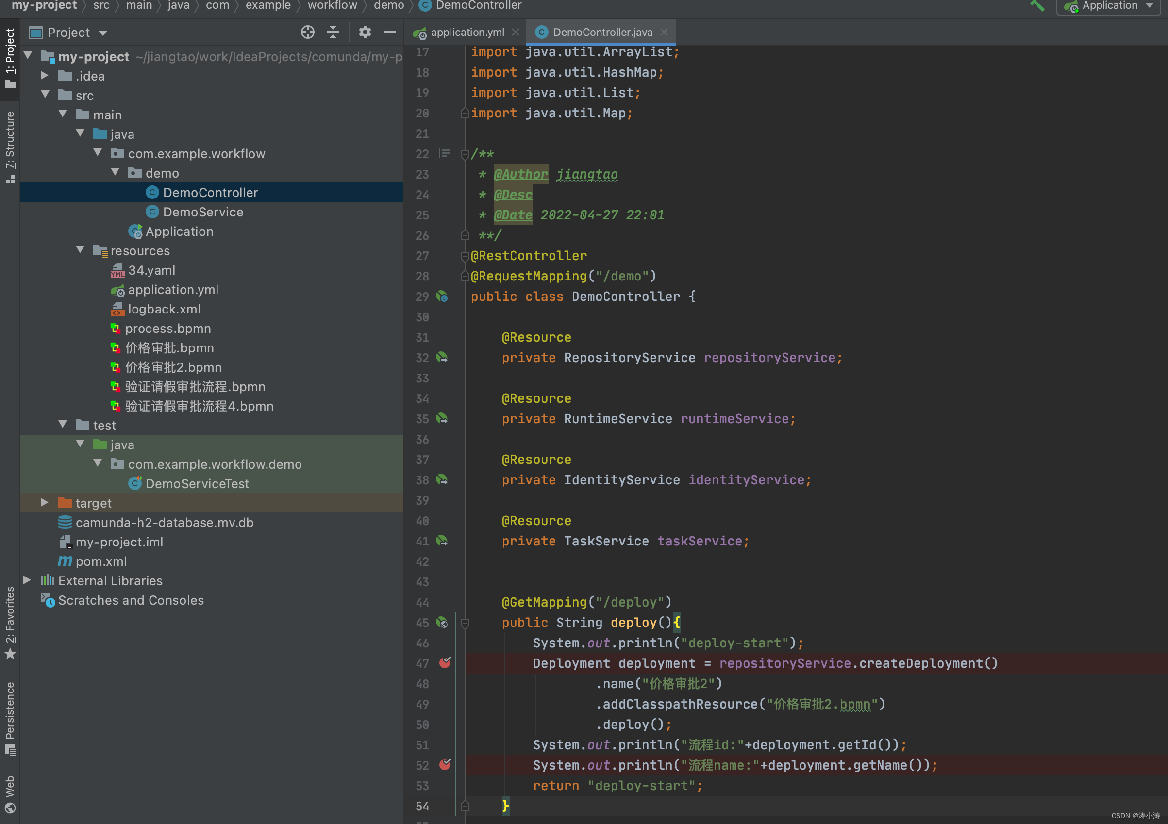The height and width of the screenshot is (824, 1168).
Task: Open the Favorites tool window
Action: coord(10,622)
